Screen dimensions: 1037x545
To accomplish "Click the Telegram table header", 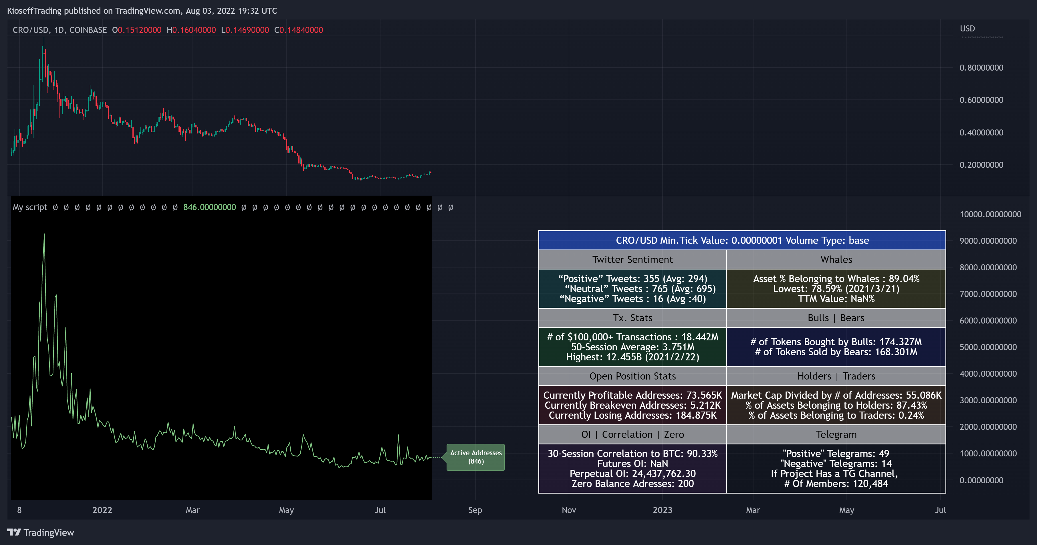I will point(836,434).
